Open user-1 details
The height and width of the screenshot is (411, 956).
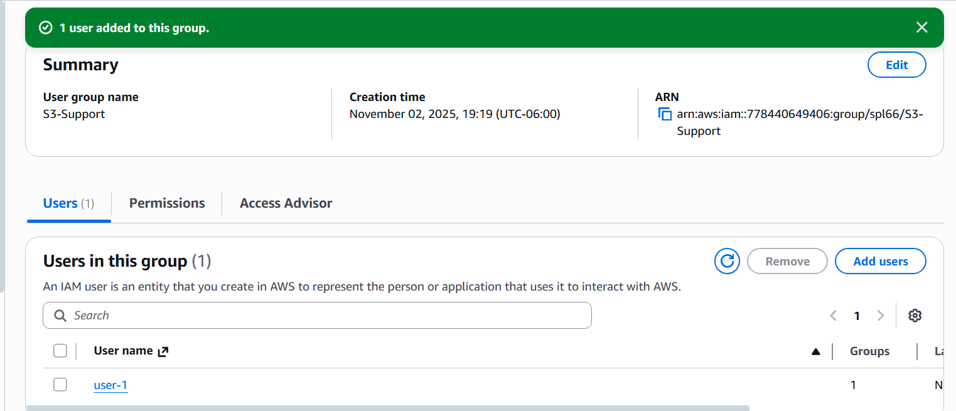110,384
